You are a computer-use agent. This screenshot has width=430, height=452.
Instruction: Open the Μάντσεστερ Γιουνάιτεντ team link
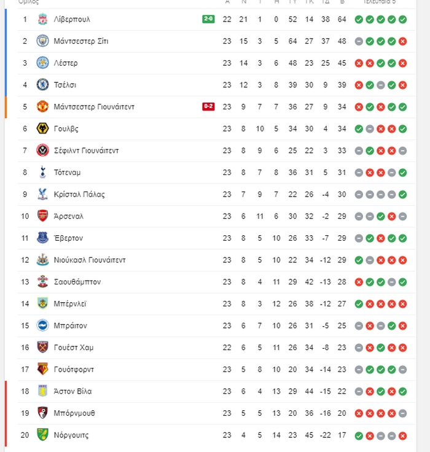coord(94,107)
